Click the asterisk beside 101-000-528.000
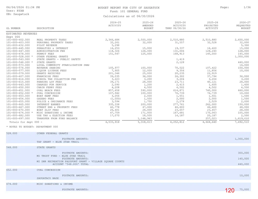 pyautogui.click(x=32, y=57)
